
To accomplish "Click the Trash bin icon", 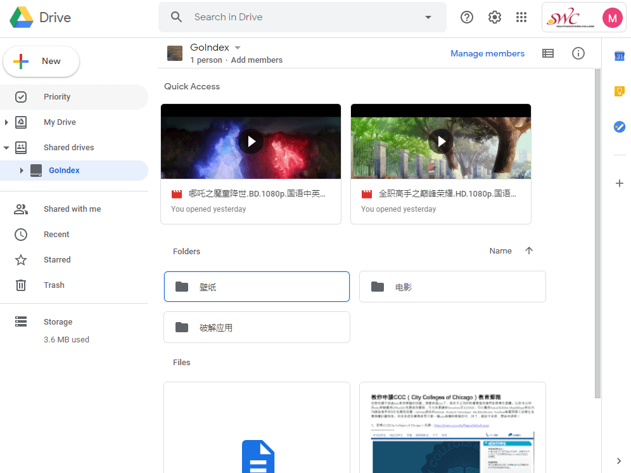I will (21, 285).
